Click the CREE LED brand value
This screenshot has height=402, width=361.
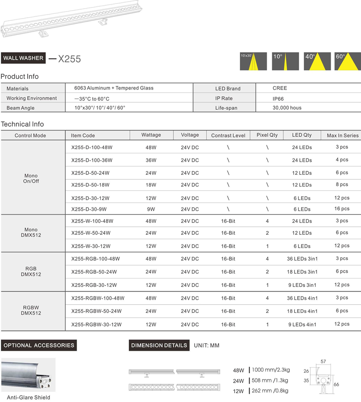tap(280, 88)
